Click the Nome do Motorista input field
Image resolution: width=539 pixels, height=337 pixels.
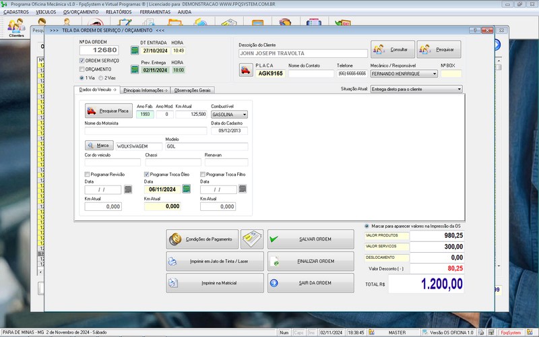click(x=146, y=131)
